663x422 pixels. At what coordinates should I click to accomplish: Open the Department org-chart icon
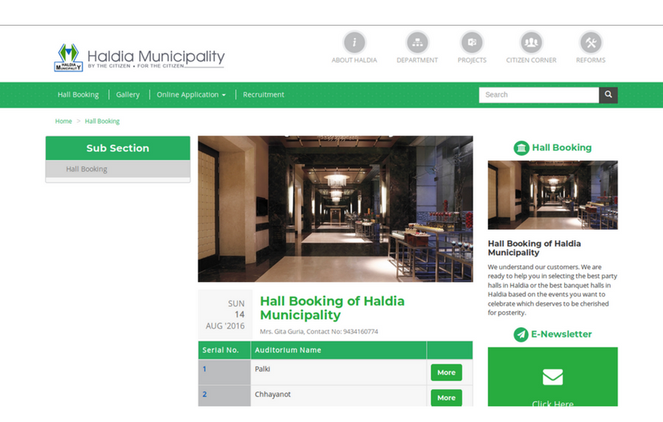coord(417,43)
